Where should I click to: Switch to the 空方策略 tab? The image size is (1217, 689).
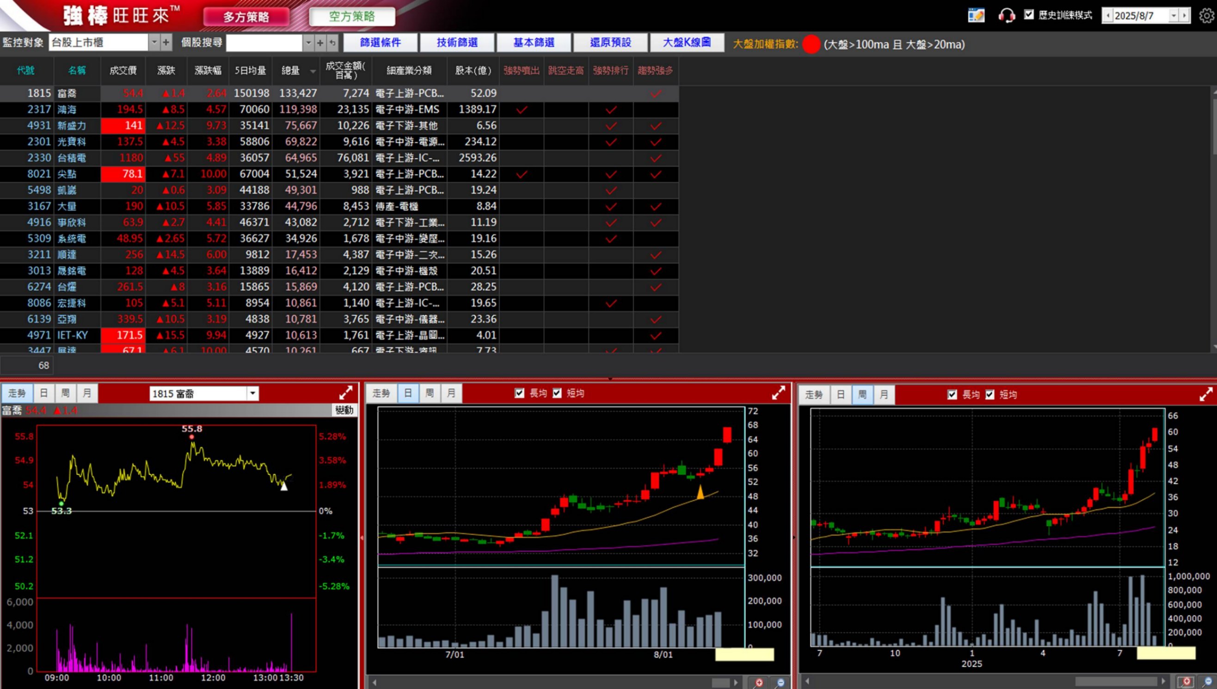point(352,17)
